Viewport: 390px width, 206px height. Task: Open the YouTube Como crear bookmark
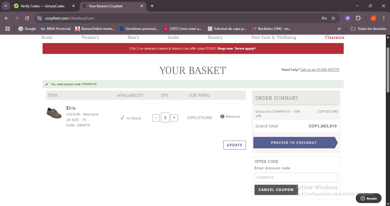[183, 29]
